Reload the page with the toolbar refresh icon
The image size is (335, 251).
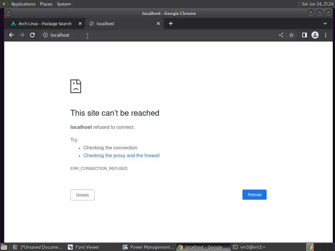pos(32,35)
